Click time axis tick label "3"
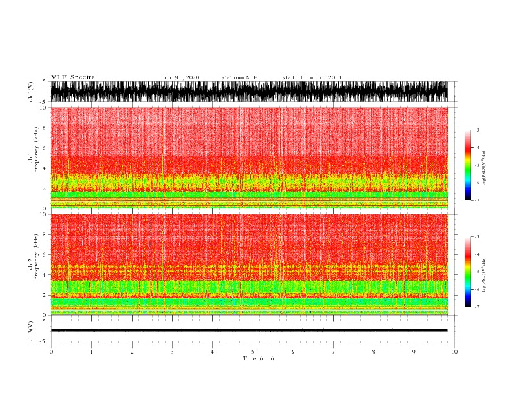512x395 pixels. (172, 352)
